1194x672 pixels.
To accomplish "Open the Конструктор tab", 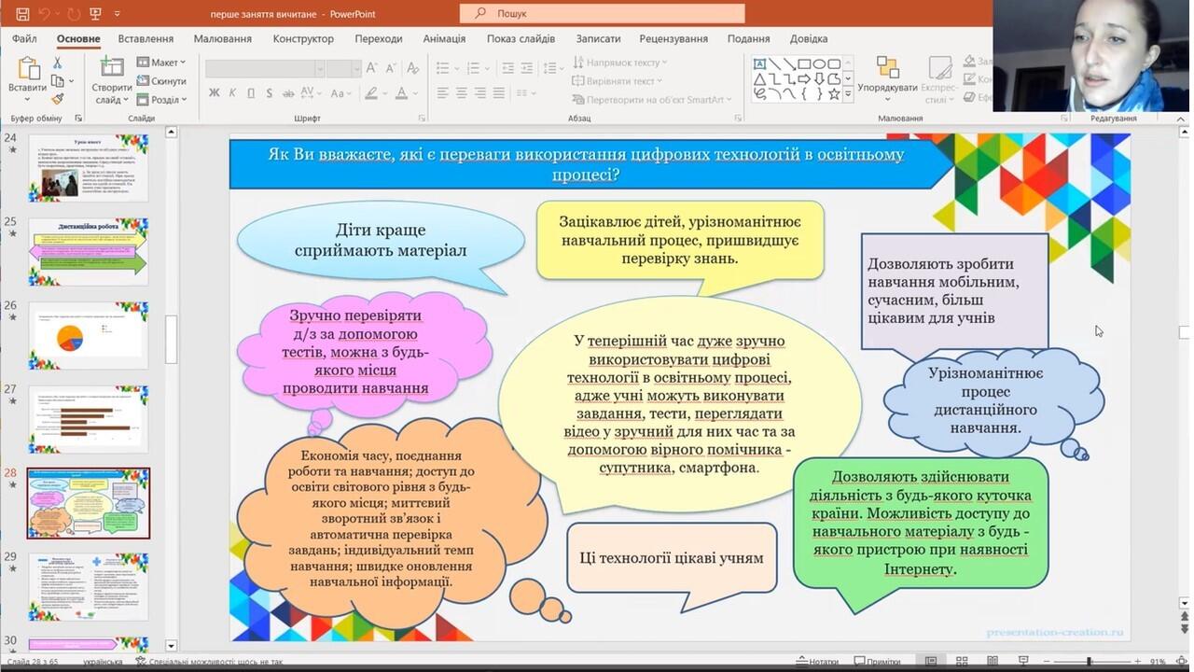I will click(303, 39).
